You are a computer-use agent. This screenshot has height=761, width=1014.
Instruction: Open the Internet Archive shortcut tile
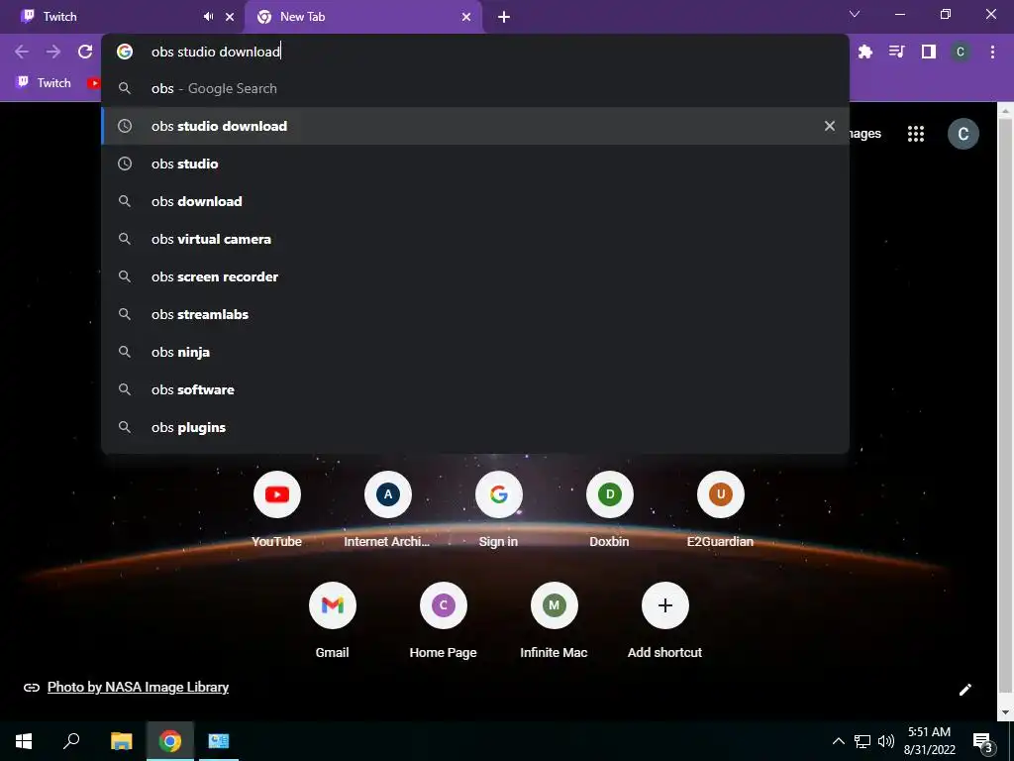(387, 510)
